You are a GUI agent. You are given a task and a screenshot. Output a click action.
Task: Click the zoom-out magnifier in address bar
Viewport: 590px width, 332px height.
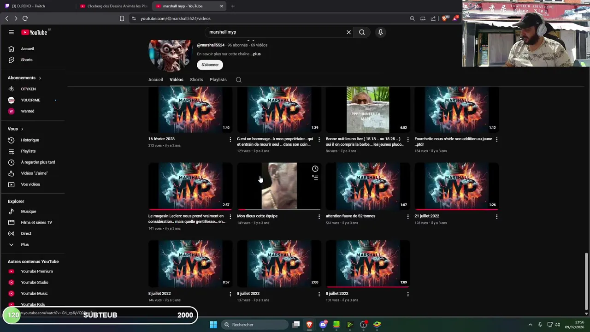(x=412, y=18)
